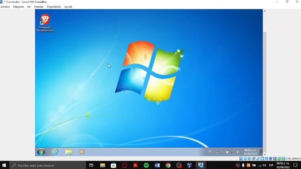Open the Dispositivos menu
Viewport: 301px width, 169px height.
(54, 7)
